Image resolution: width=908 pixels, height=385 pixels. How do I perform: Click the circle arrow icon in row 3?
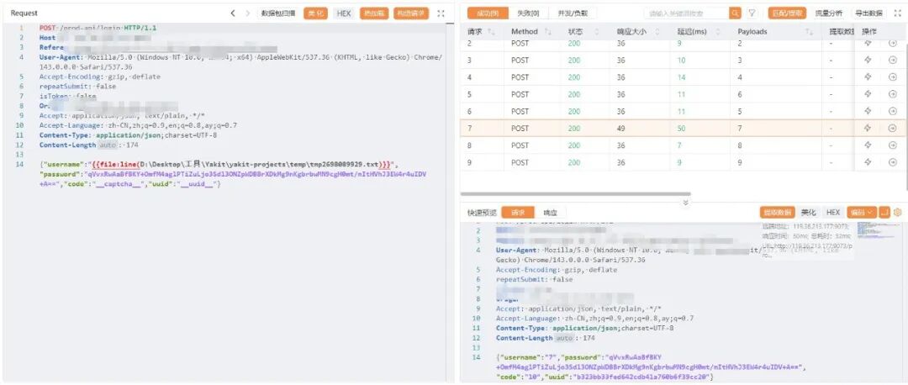click(892, 60)
